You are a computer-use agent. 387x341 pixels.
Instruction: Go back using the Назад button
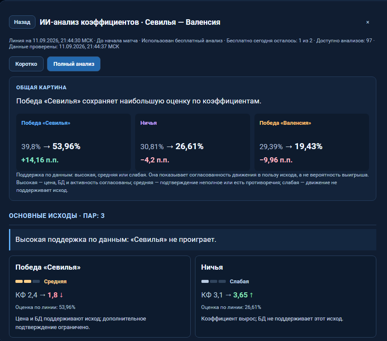coord(22,22)
